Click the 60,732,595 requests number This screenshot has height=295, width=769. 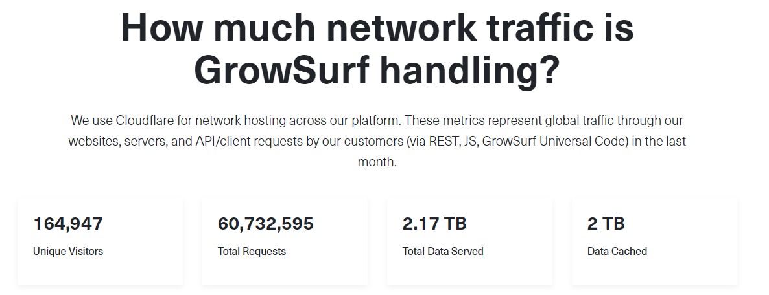[x=266, y=224]
